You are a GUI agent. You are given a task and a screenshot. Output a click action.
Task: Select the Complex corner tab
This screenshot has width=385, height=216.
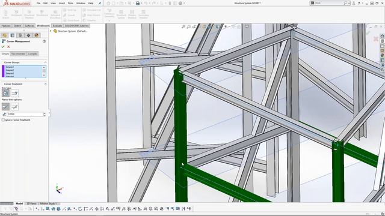pyautogui.click(x=32, y=53)
